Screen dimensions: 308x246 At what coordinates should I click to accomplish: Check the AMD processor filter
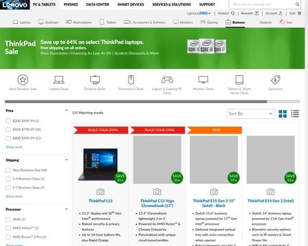pyautogui.click(x=8, y=219)
